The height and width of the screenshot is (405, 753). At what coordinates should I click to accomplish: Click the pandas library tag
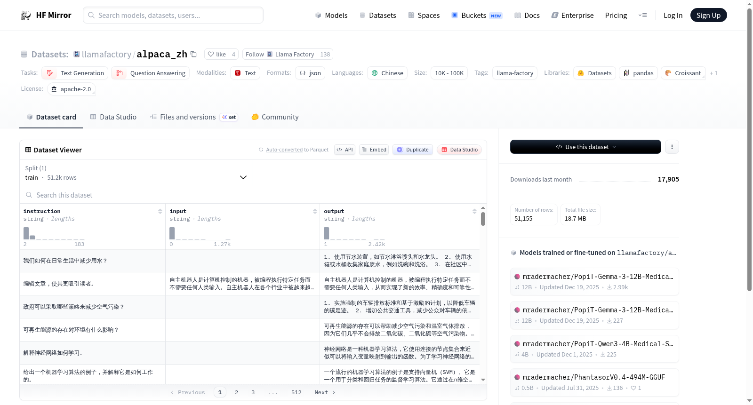click(x=638, y=73)
